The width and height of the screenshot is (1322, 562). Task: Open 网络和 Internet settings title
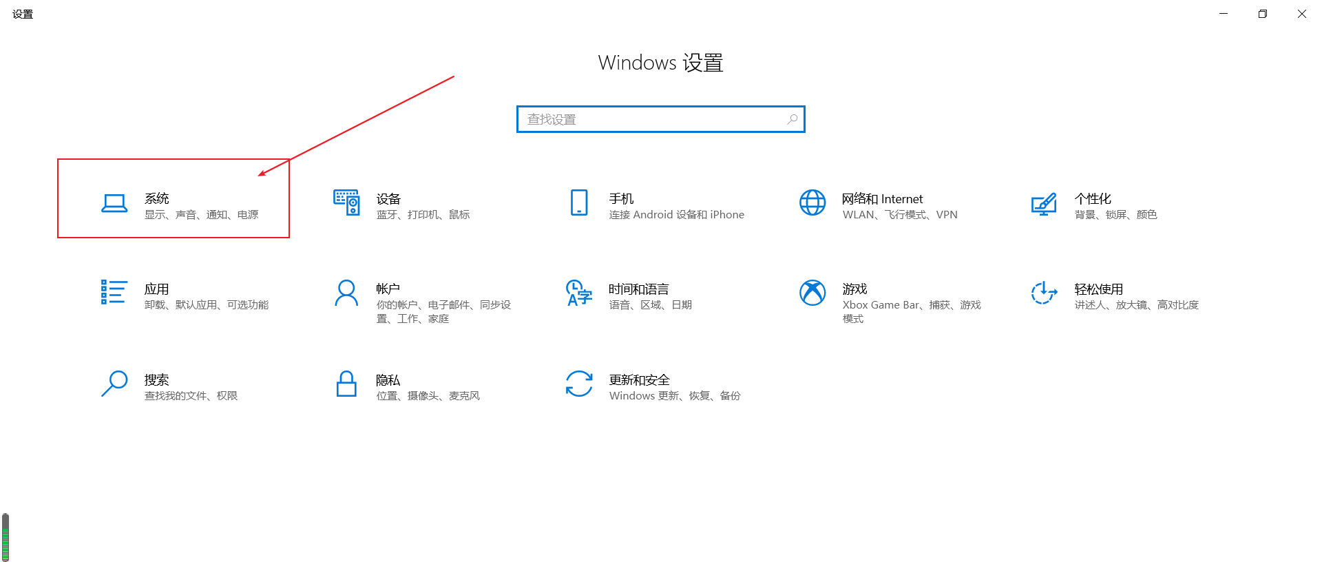pyautogui.click(x=882, y=198)
